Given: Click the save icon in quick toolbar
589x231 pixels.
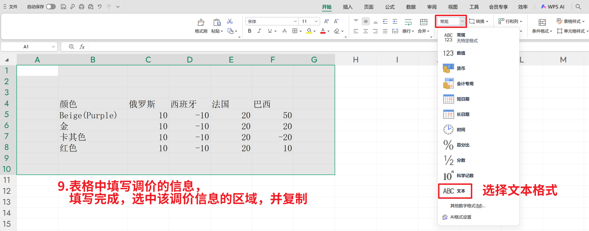Looking at the screenshot, I should (63, 7).
